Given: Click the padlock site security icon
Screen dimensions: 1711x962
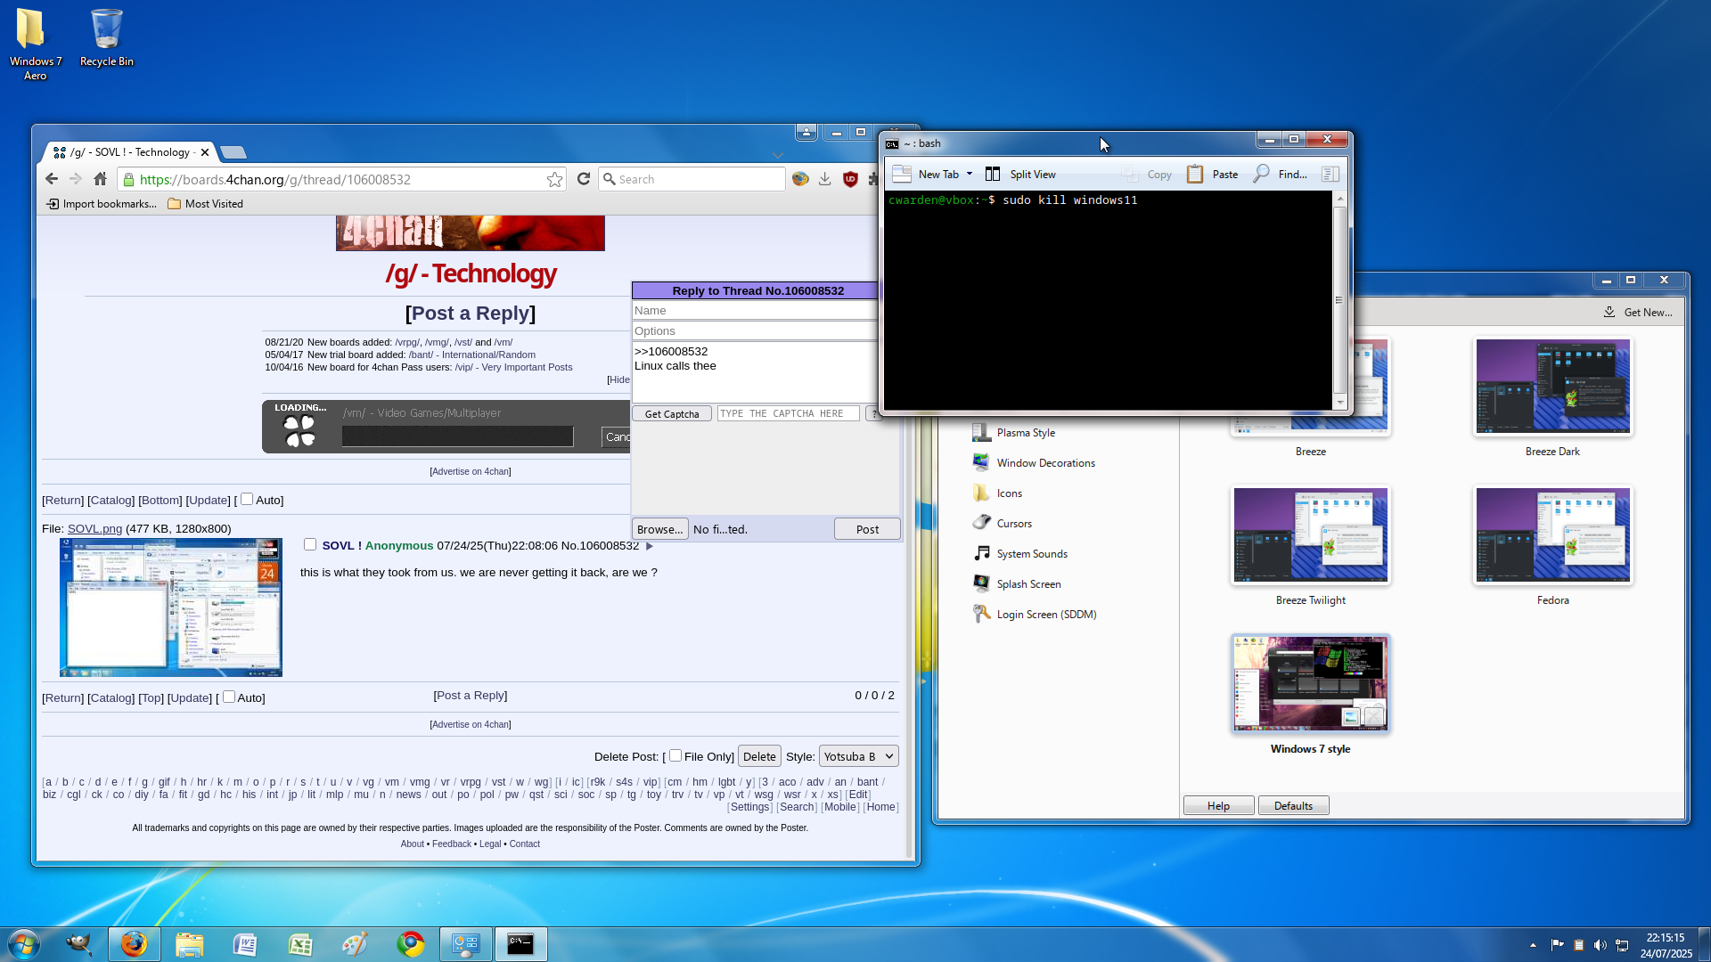Looking at the screenshot, I should point(128,179).
